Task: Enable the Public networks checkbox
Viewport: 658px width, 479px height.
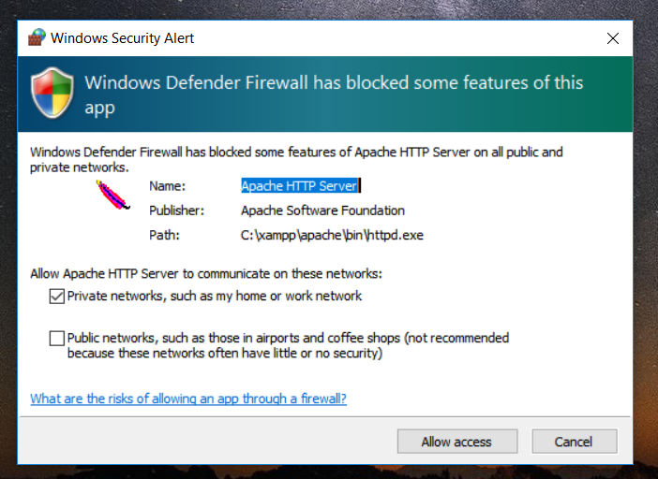Action: coord(56,339)
